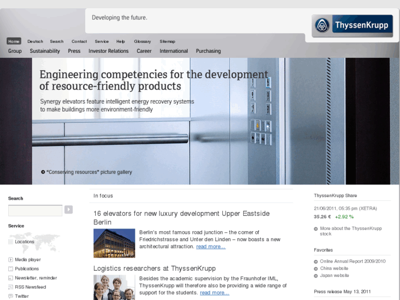
Task: Open Online Annual Report 2009/2010 link
Action: [353, 261]
